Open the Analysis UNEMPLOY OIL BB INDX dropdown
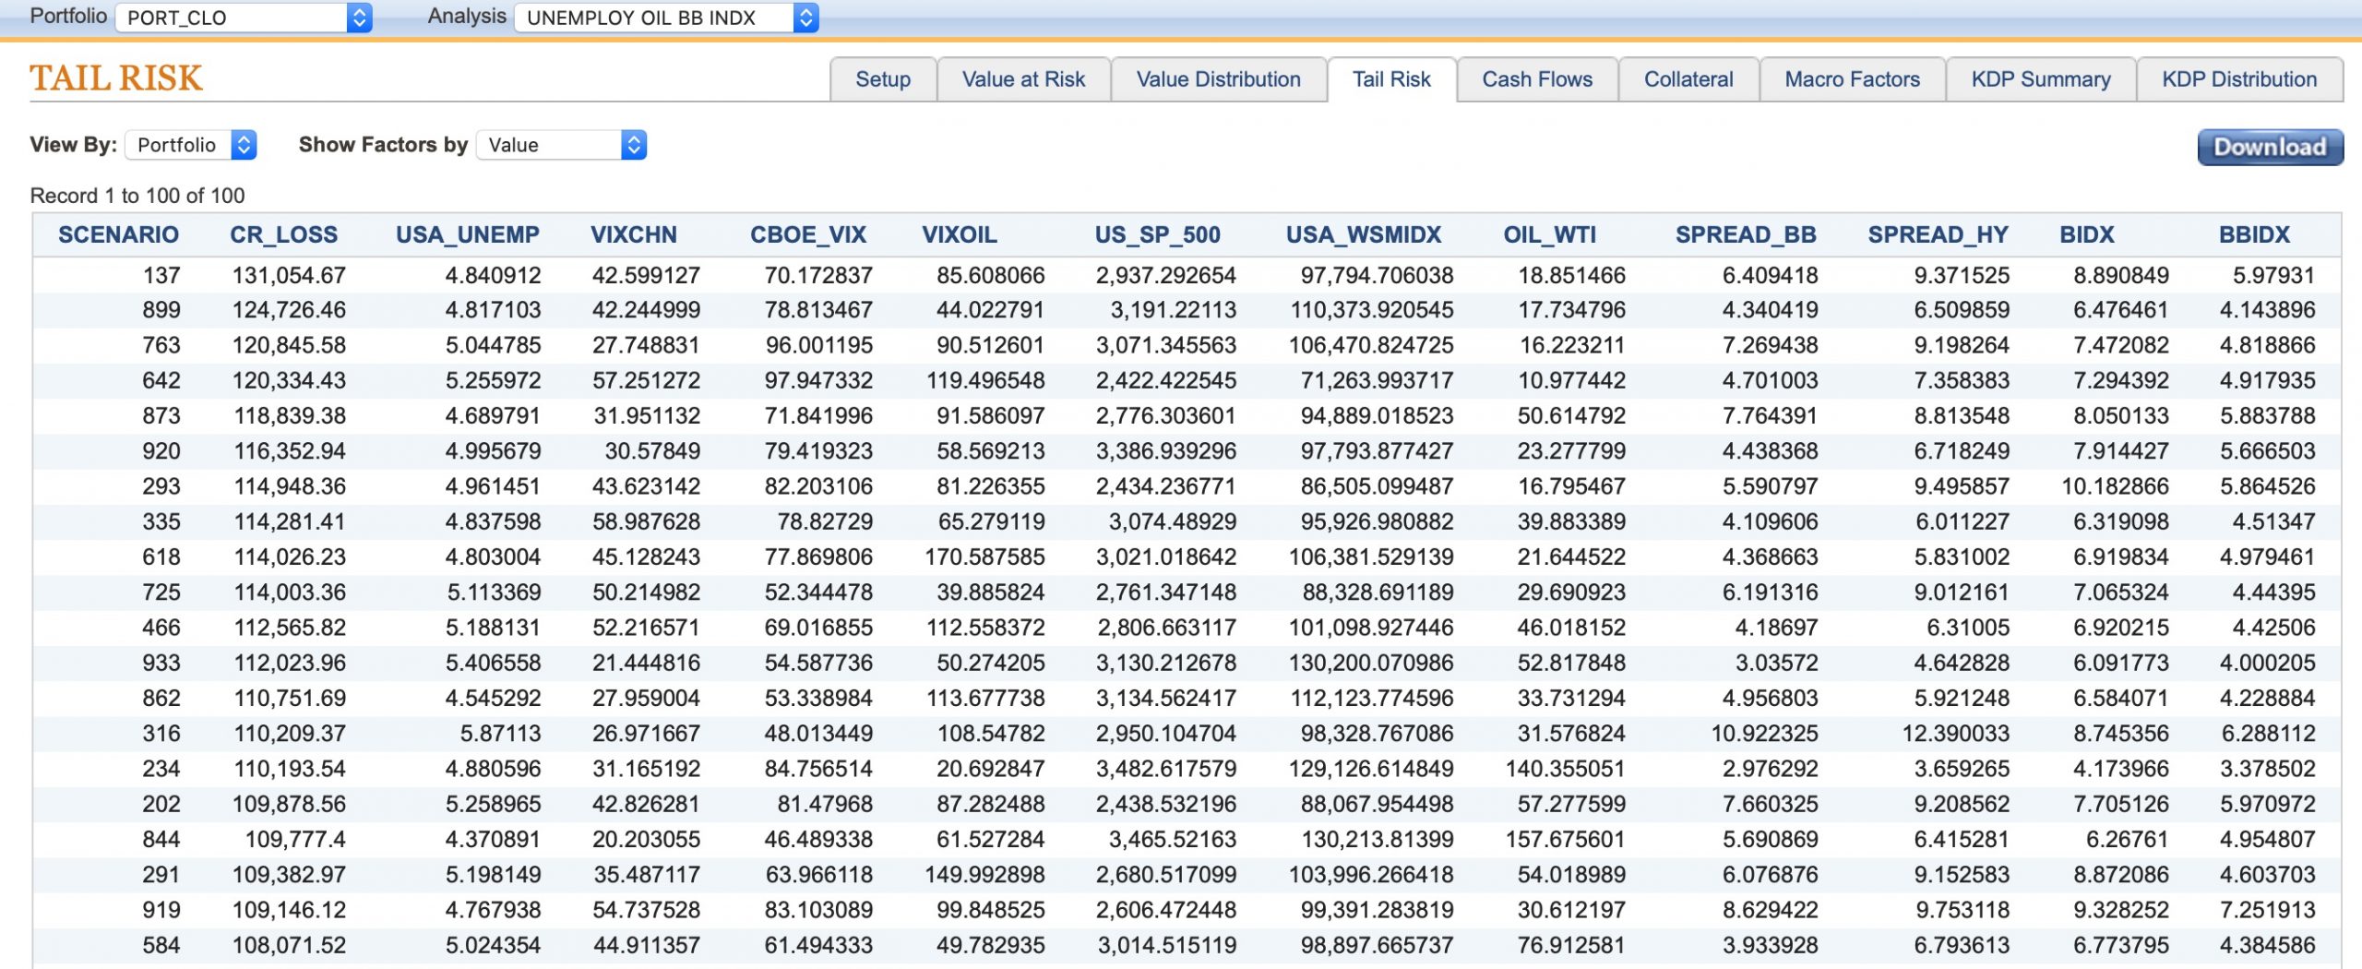The height and width of the screenshot is (969, 2362). point(666,18)
